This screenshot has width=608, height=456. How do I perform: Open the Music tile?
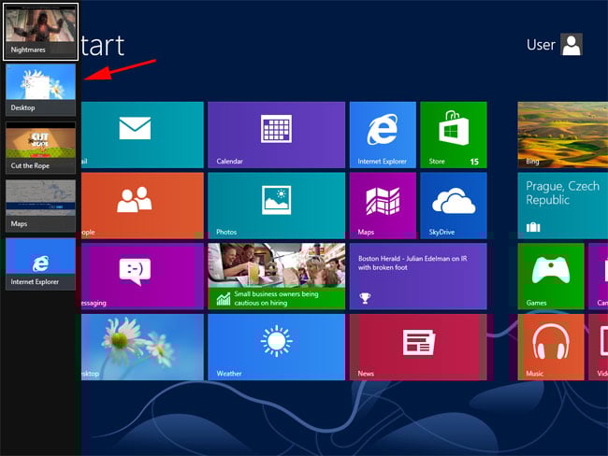pyautogui.click(x=551, y=347)
